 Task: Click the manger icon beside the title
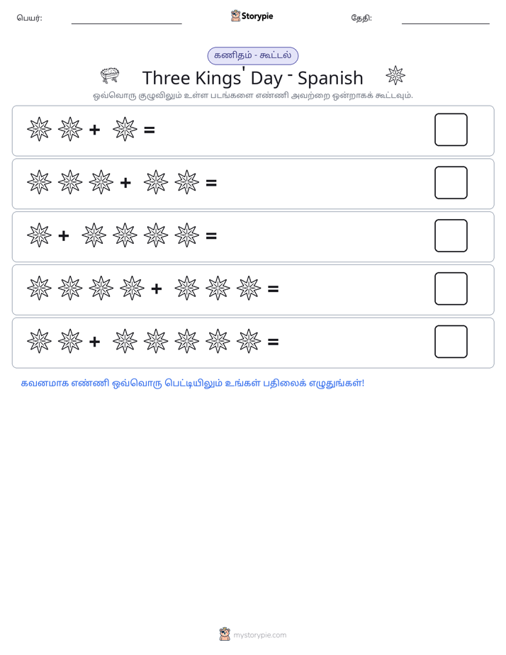(x=111, y=76)
